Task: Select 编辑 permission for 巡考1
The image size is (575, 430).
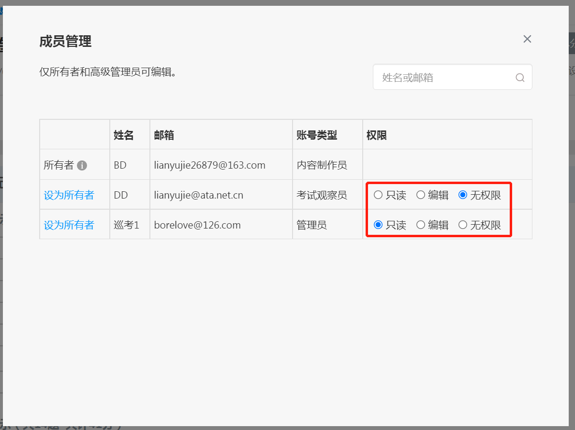Action: click(x=421, y=225)
